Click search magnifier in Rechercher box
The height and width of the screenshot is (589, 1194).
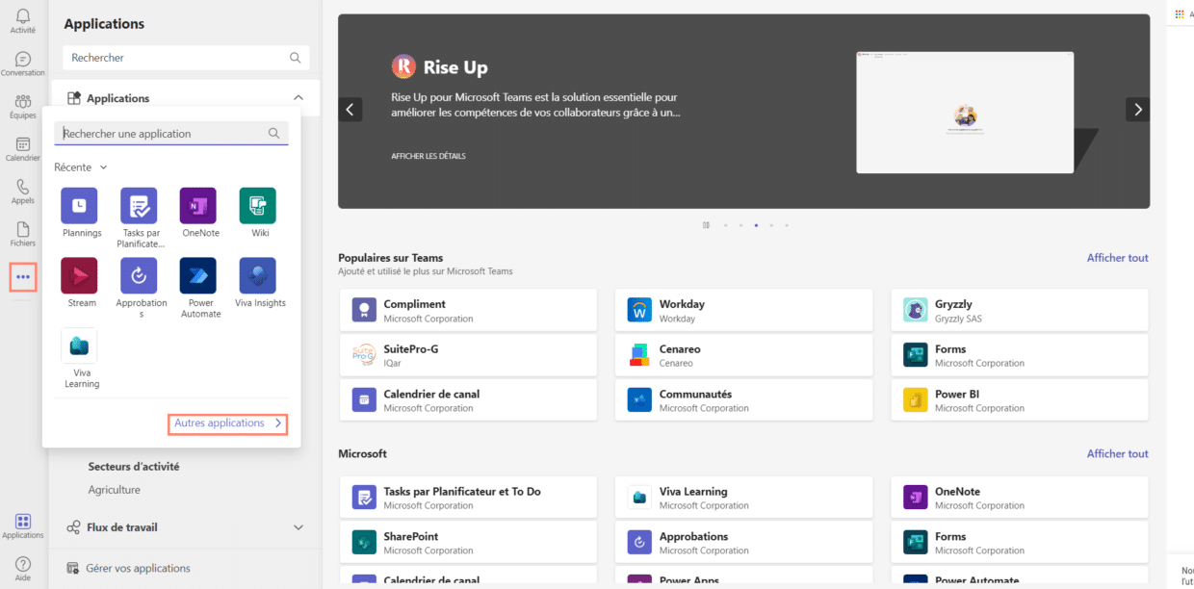click(x=296, y=58)
